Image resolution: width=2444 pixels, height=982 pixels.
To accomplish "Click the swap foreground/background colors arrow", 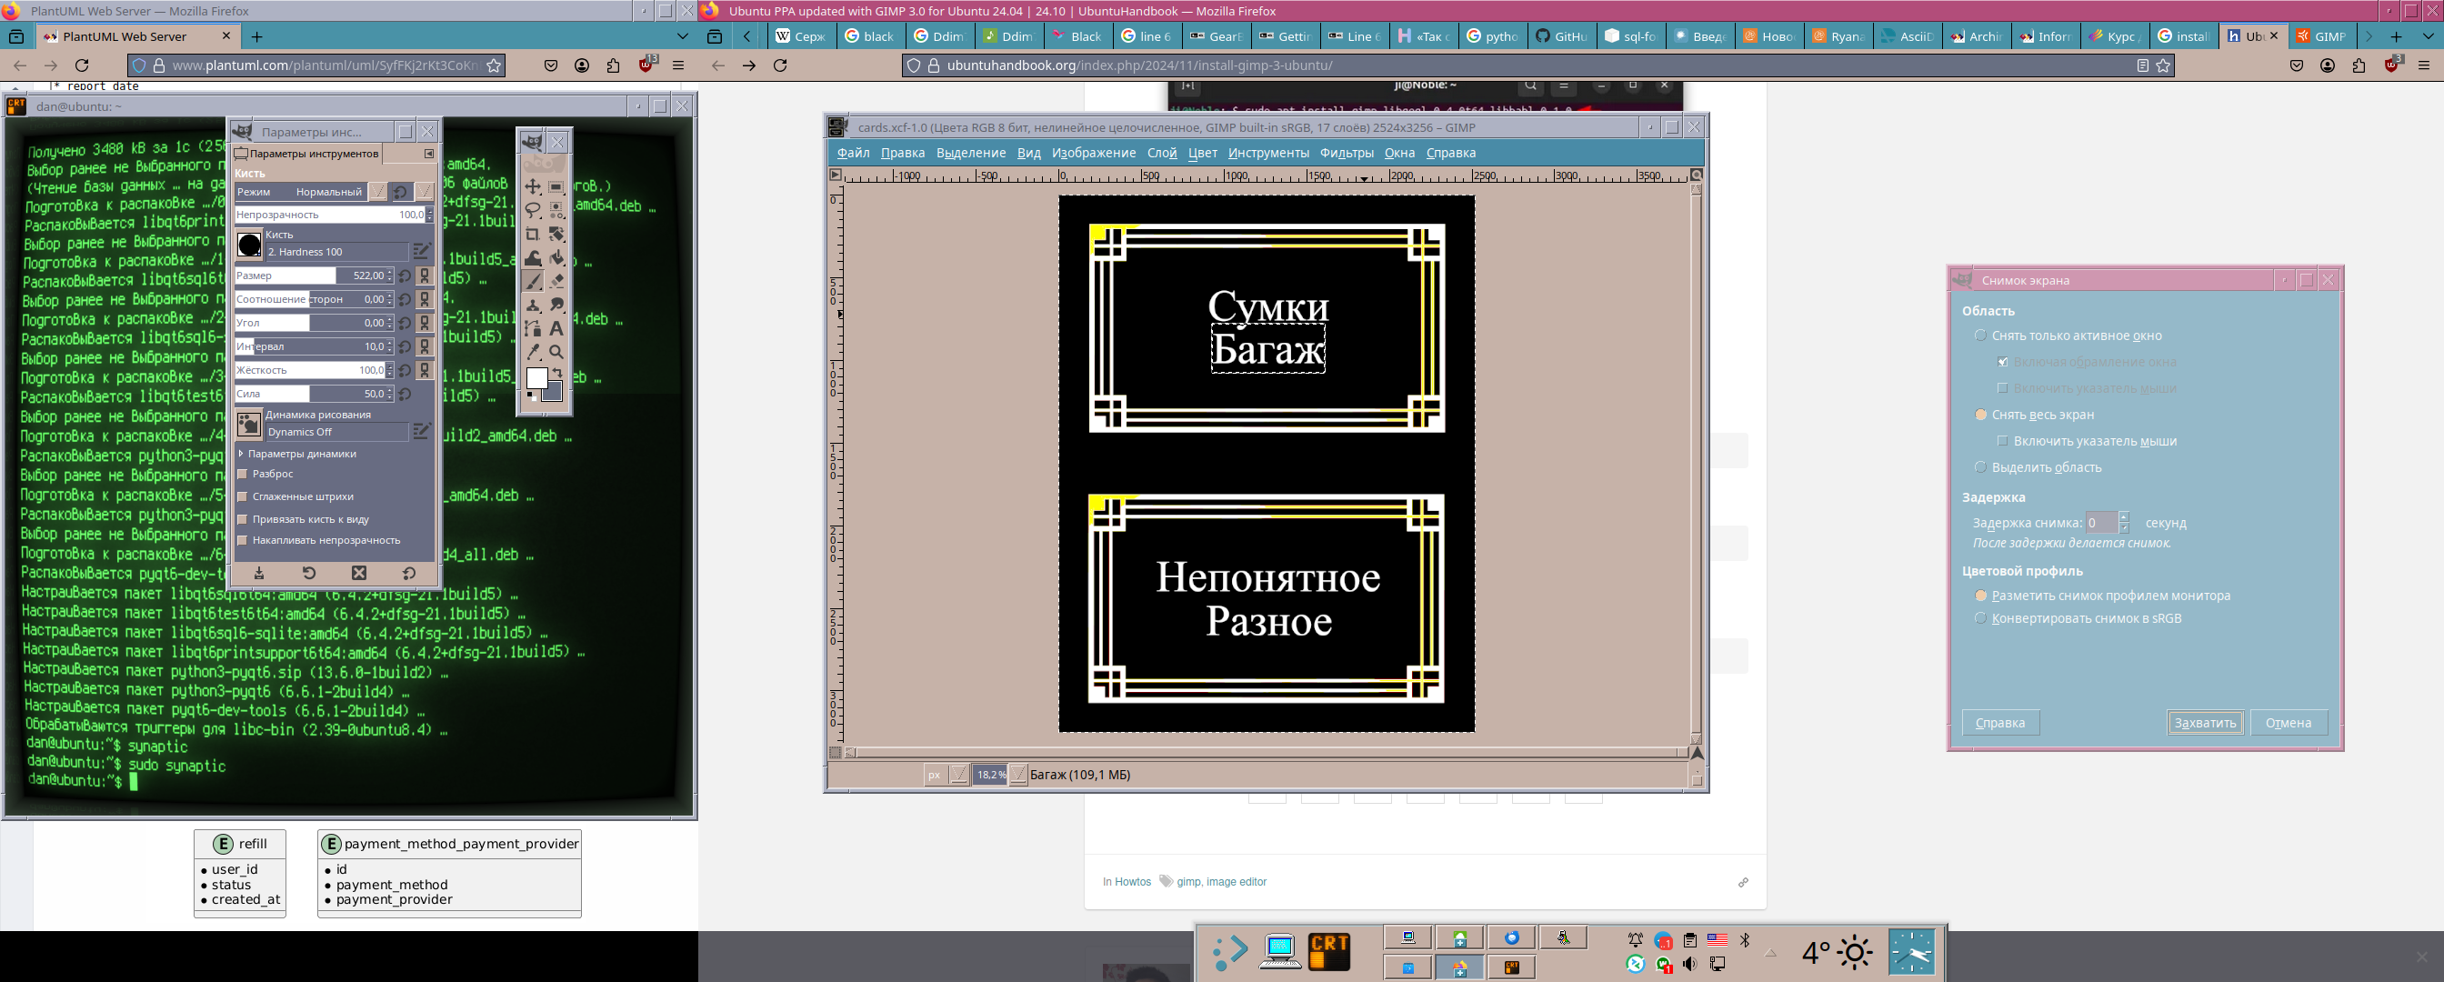I will (558, 372).
